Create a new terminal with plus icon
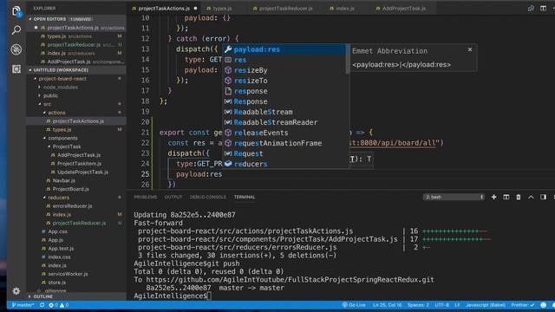The width and height of the screenshot is (555, 312). click(x=493, y=197)
